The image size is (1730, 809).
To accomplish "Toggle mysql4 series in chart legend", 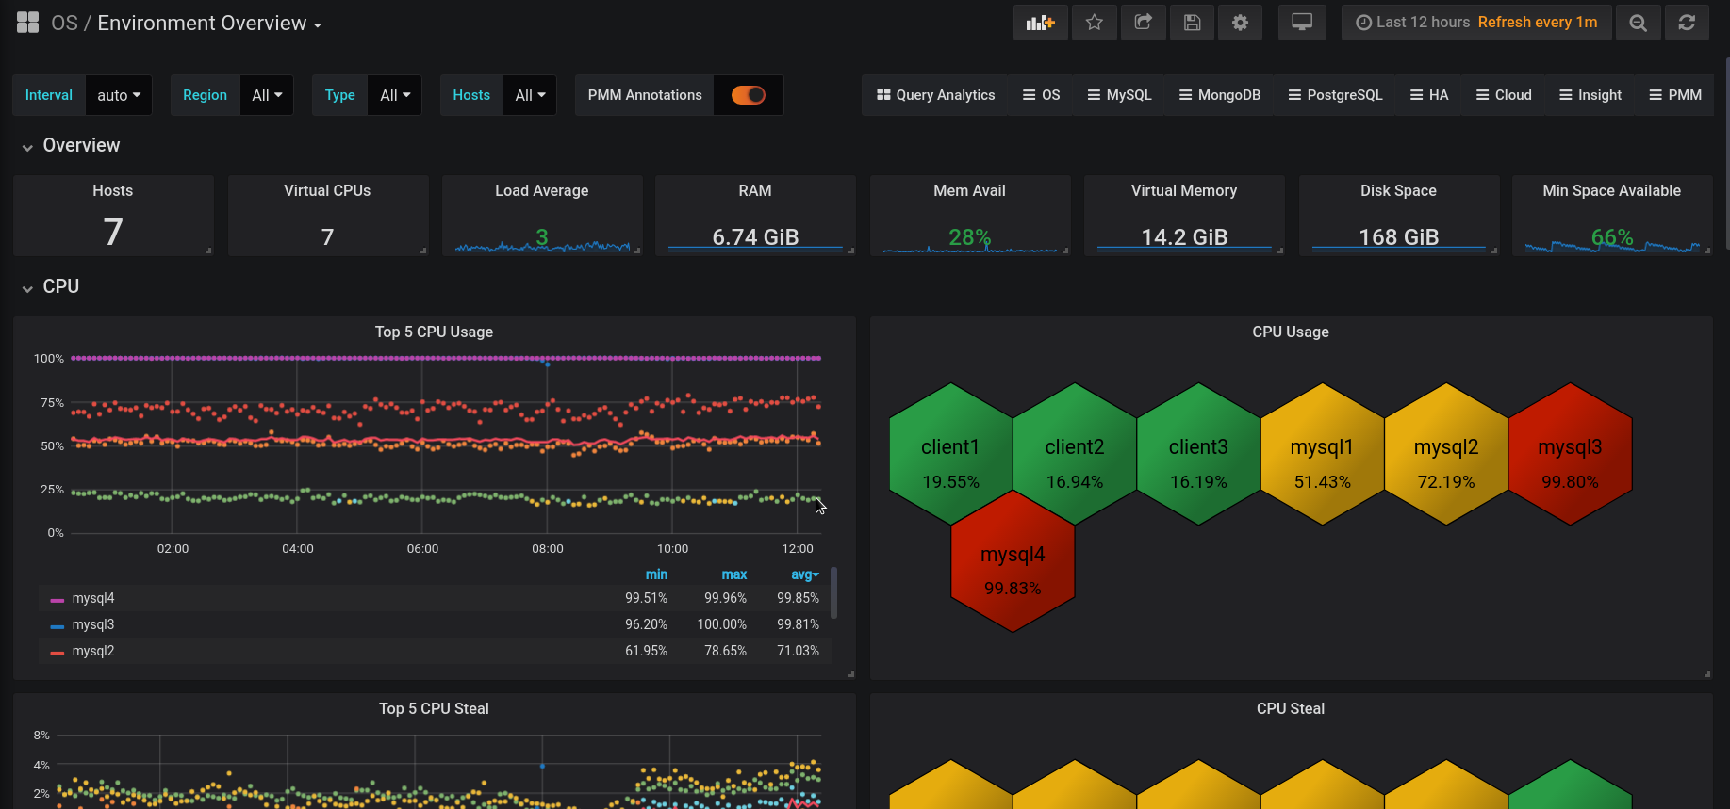I will [x=93, y=598].
